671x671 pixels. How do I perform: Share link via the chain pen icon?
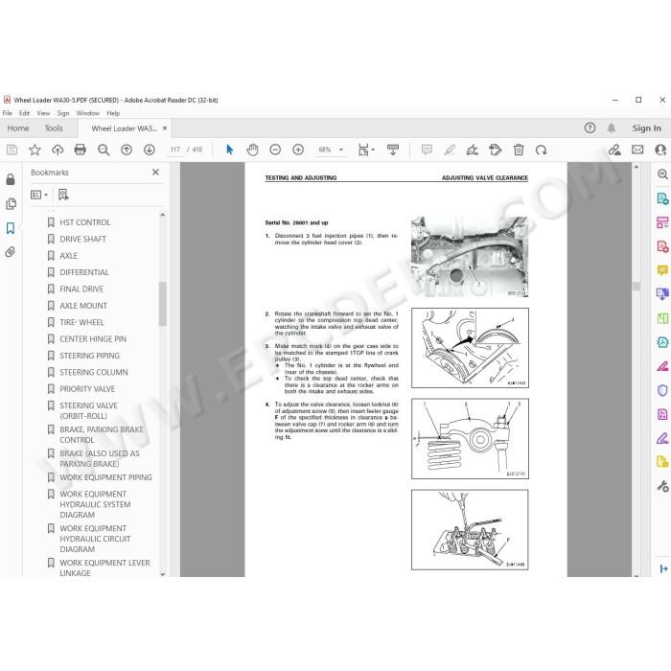coord(614,150)
